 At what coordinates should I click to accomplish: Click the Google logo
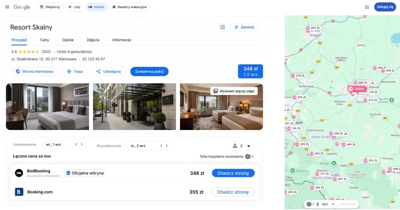[22, 7]
